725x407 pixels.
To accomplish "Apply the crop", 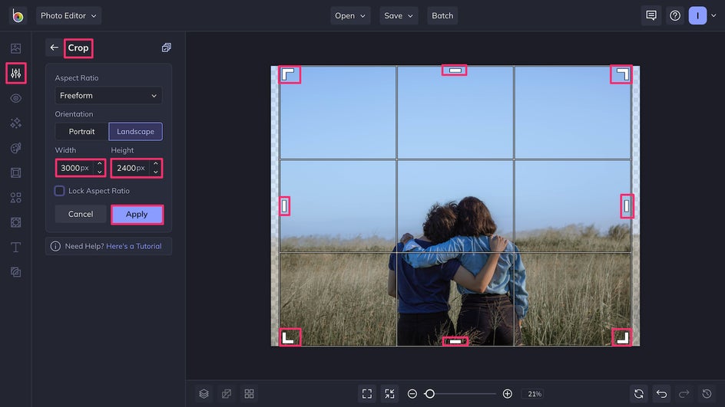I will [137, 215].
